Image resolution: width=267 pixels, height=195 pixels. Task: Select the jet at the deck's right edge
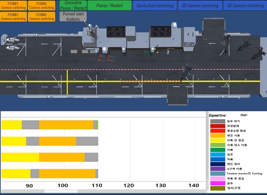pos(258,54)
